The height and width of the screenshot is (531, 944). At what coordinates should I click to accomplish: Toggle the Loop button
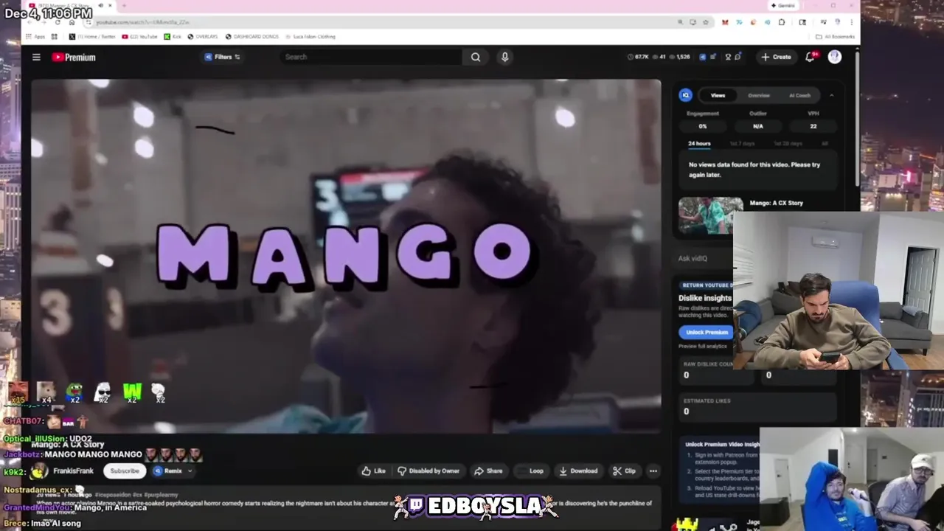532,471
